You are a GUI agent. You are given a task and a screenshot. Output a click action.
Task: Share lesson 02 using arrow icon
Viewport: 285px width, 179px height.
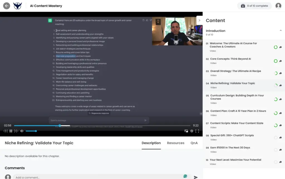281,61
